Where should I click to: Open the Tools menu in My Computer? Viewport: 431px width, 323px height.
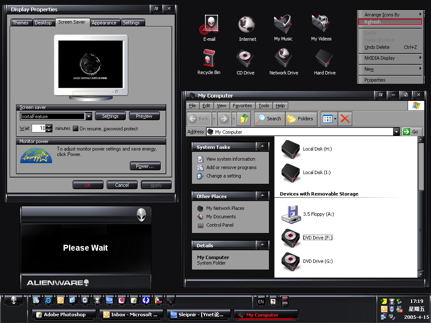click(264, 106)
